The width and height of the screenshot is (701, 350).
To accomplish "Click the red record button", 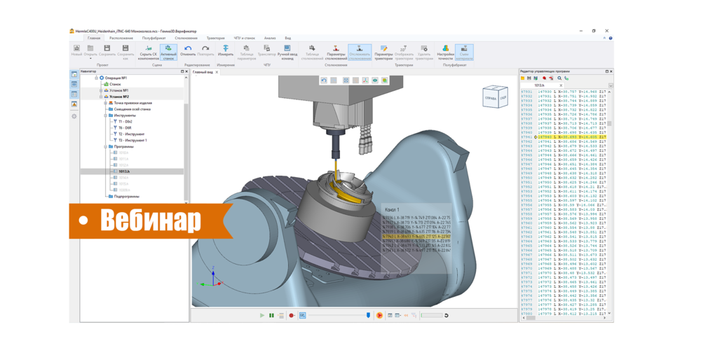I will pyautogui.click(x=291, y=316).
